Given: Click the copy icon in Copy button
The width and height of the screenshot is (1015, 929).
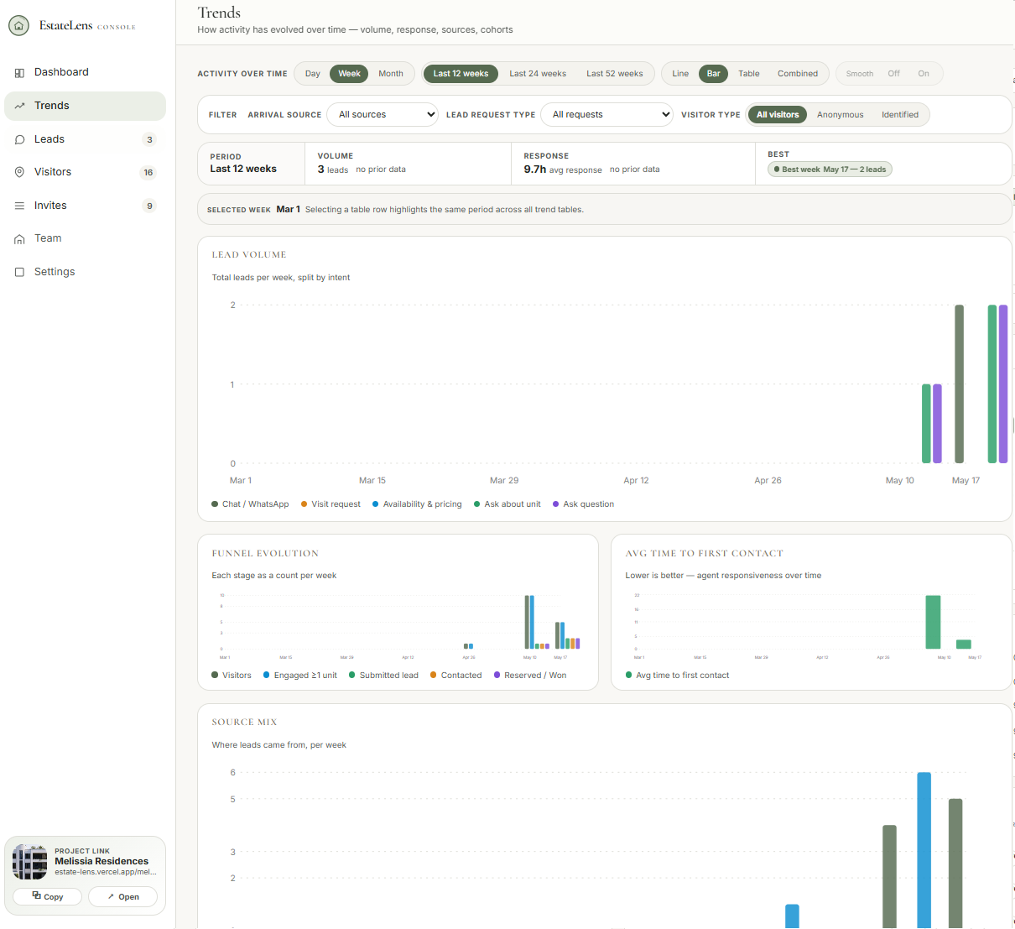Looking at the screenshot, I should point(36,895).
